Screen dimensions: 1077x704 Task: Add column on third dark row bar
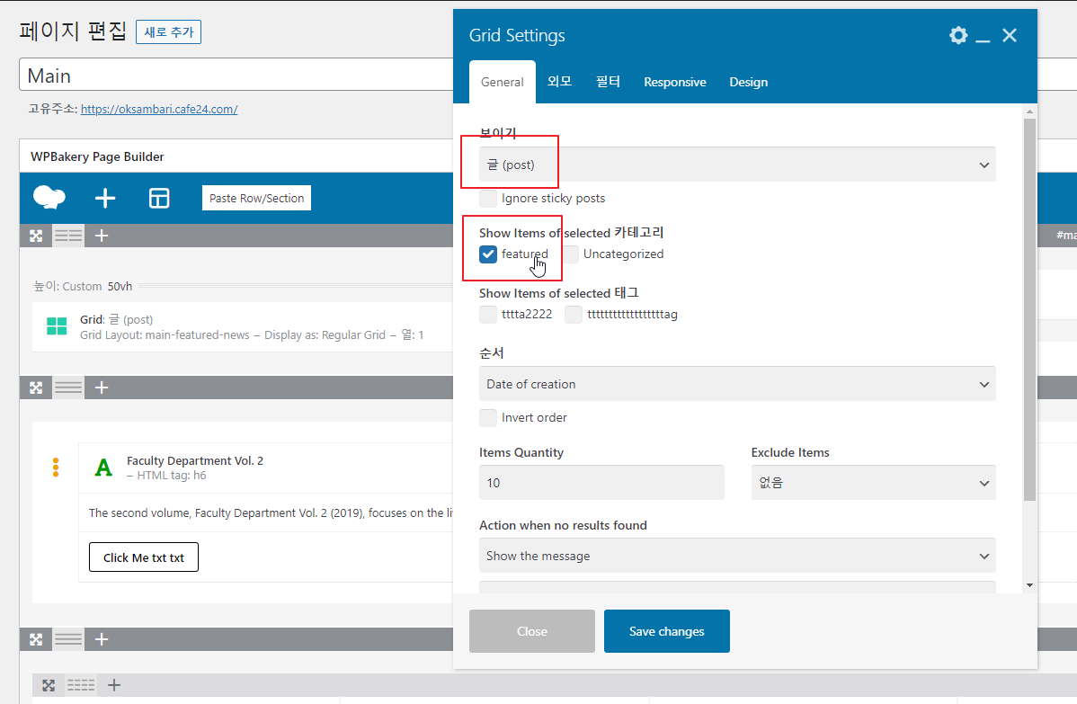coord(102,639)
